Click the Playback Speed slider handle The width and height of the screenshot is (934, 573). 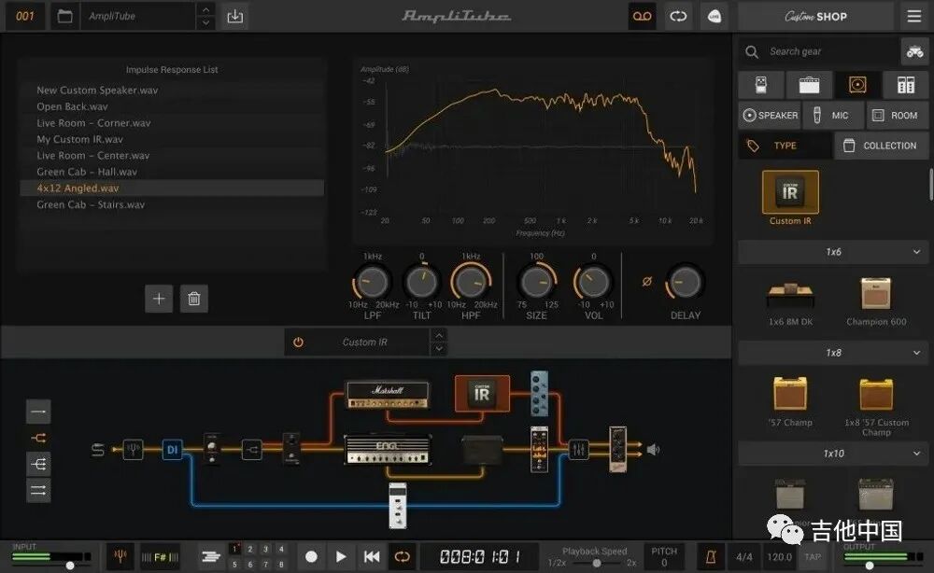(x=596, y=563)
